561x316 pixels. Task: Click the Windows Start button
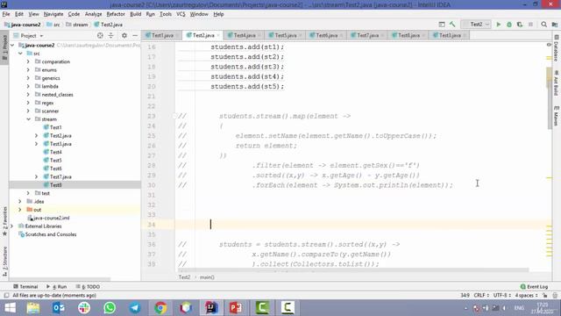click(10, 308)
